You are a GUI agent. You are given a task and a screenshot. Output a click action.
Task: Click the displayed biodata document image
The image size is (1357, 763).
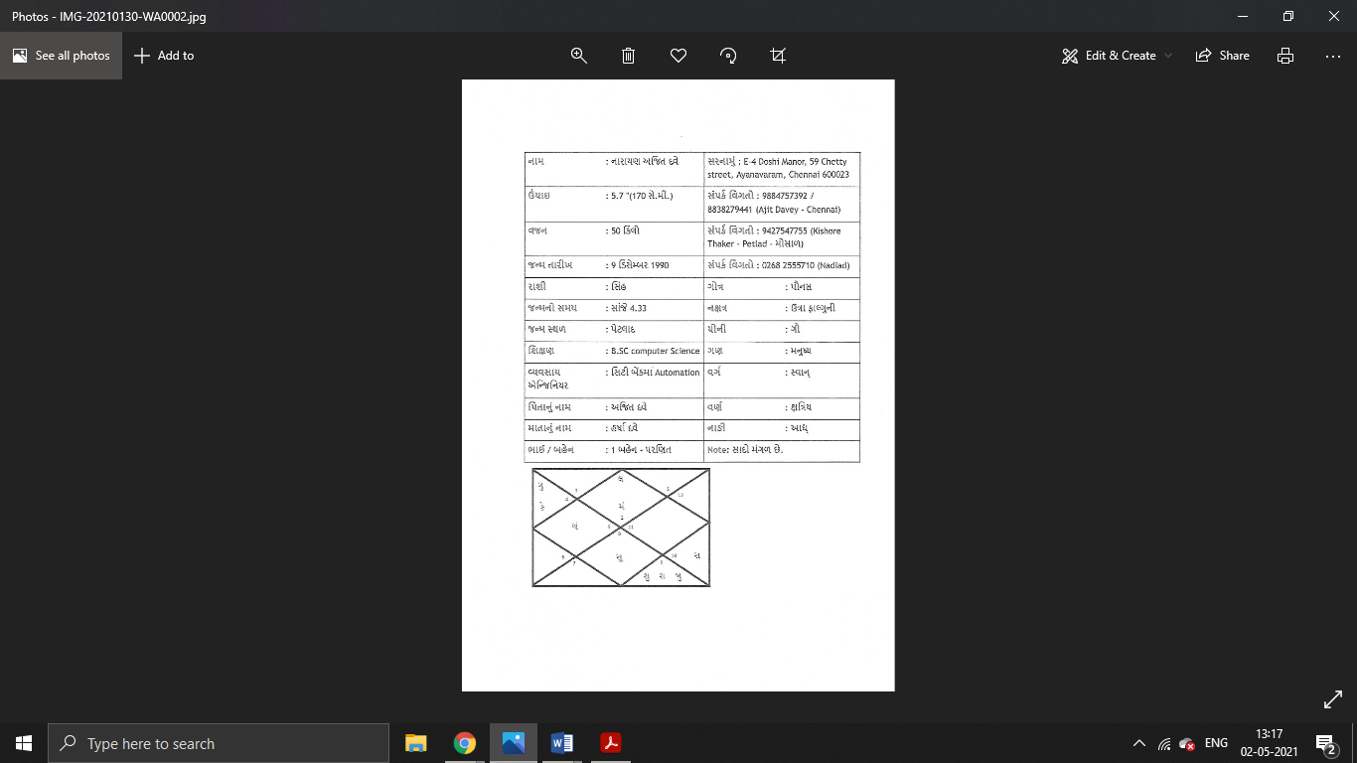pyautogui.click(x=678, y=385)
